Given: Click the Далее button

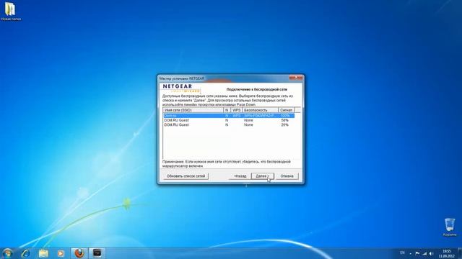Looking at the screenshot, I should point(262,176).
